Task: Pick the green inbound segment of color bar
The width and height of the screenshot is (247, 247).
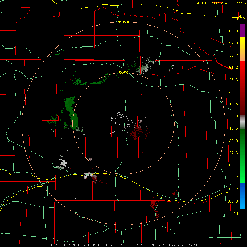Action: coord(242,156)
